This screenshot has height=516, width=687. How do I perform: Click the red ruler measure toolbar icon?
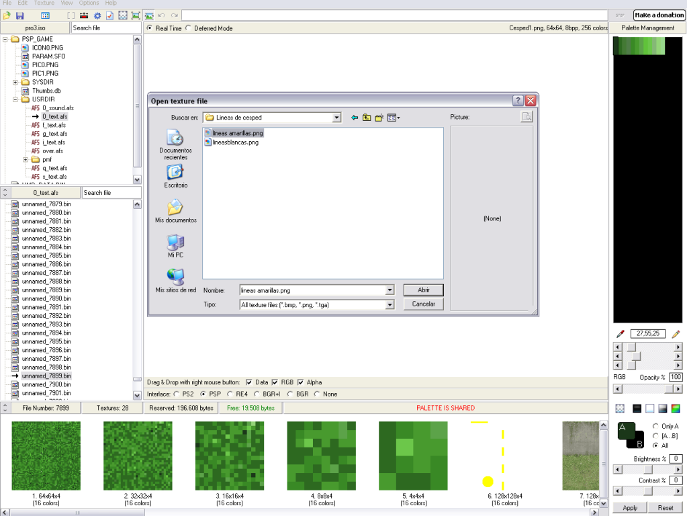[x=84, y=15]
